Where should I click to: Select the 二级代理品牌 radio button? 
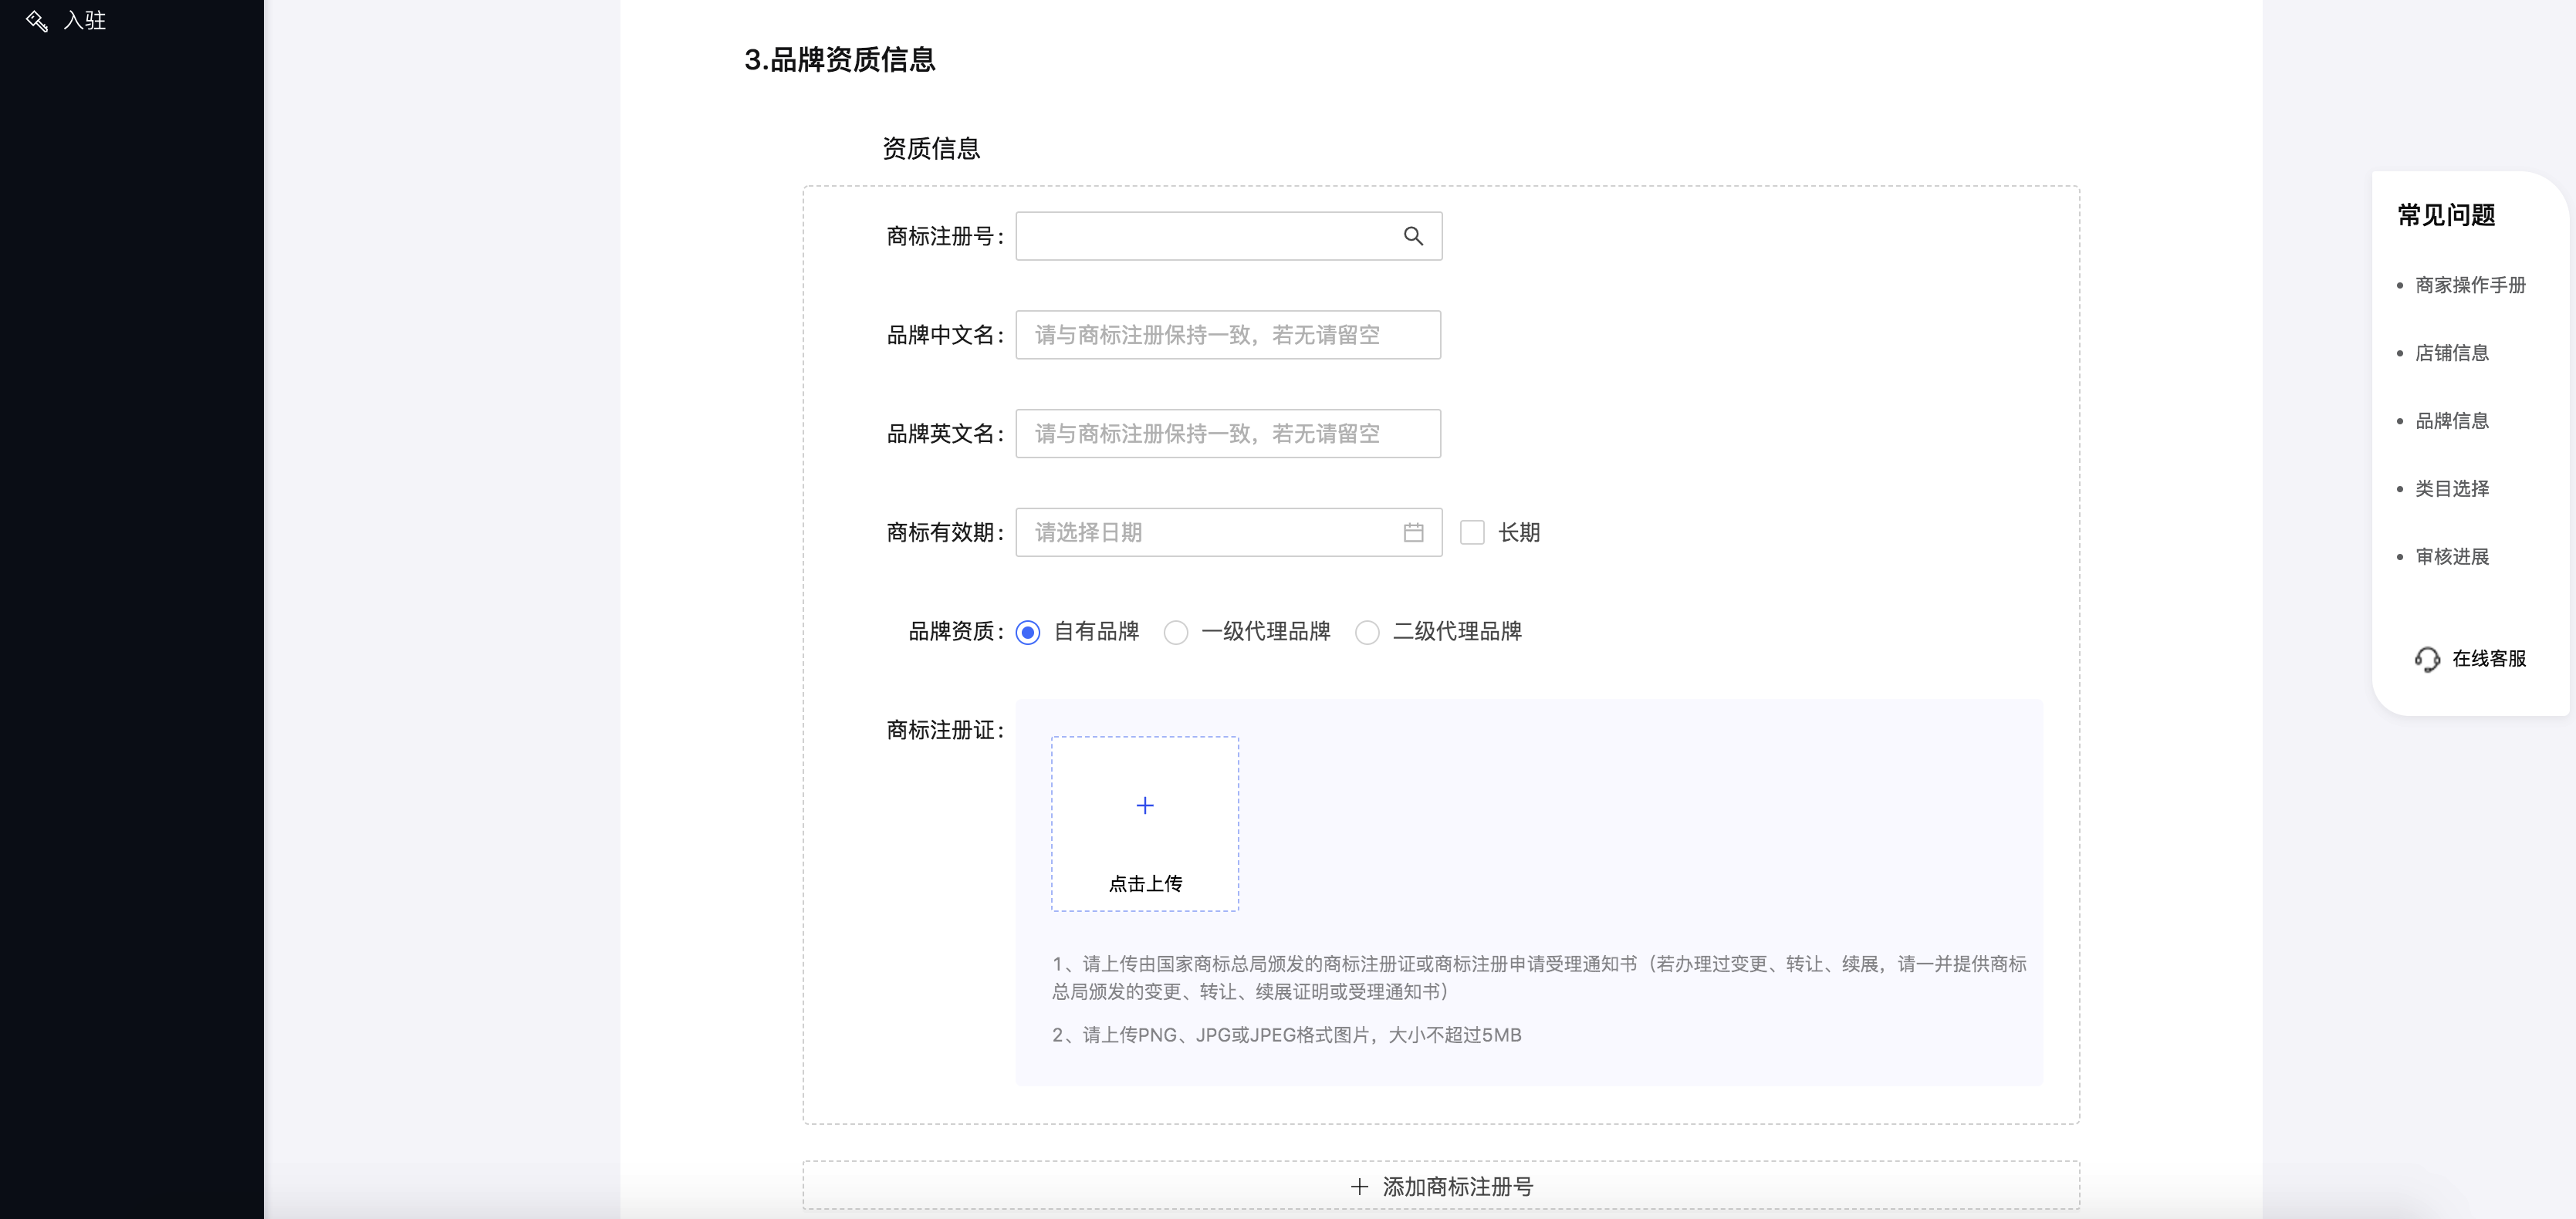click(x=1367, y=632)
